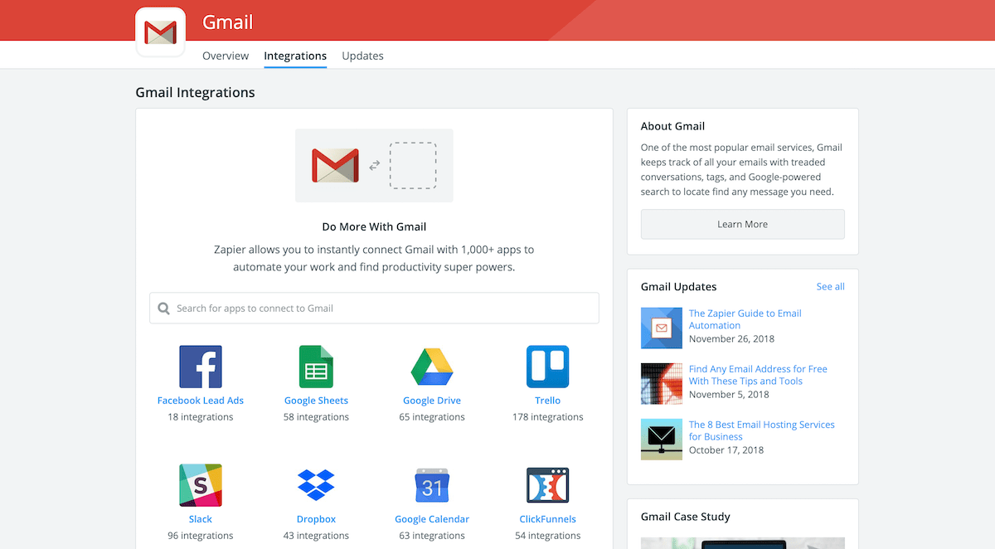Click the "October 17, 2018" date text
The image size is (995, 549).
[726, 449]
